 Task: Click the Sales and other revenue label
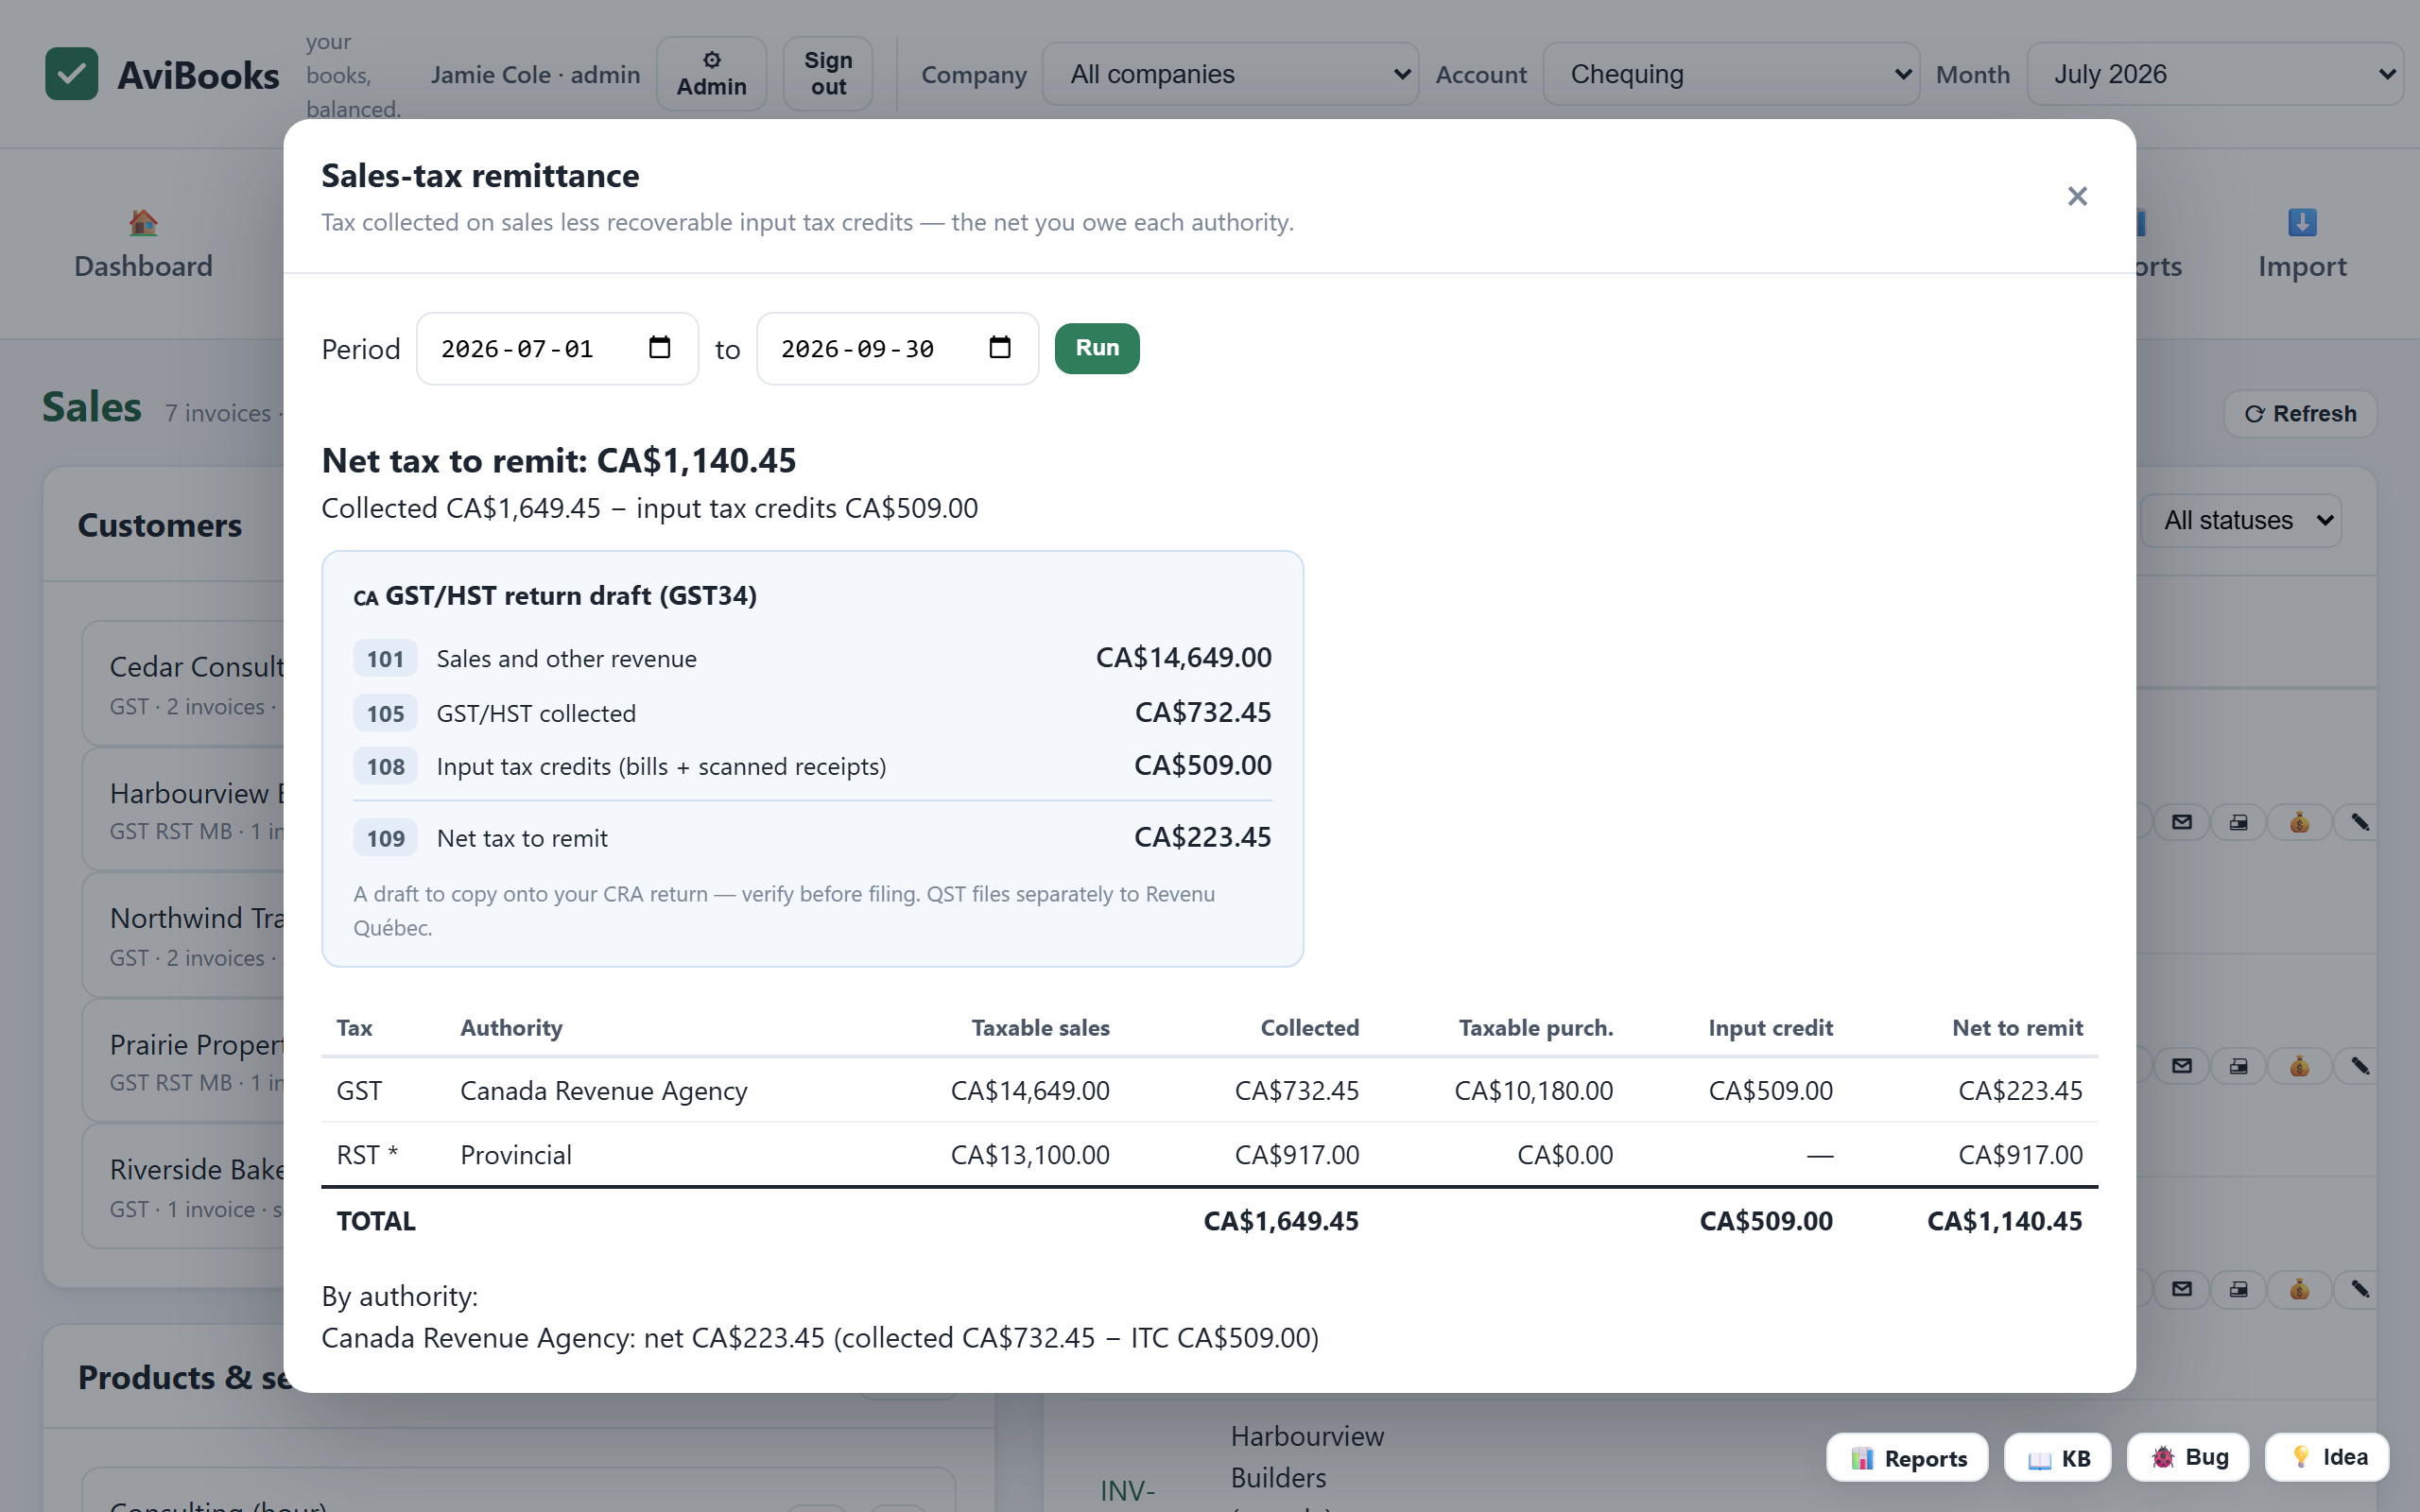point(567,659)
